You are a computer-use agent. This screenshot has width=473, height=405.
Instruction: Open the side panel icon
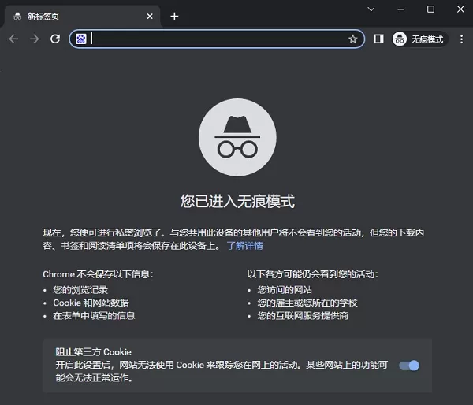pos(379,39)
